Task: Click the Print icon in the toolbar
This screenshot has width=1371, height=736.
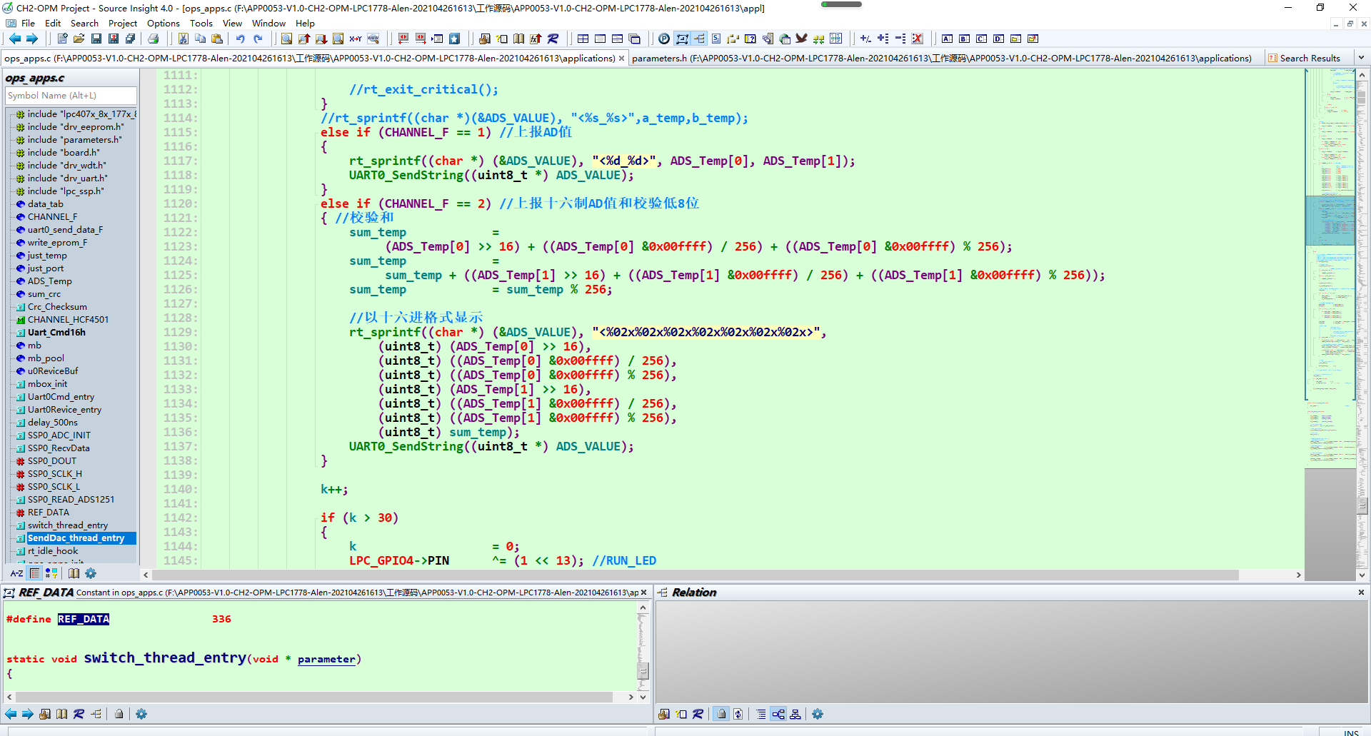Action: pos(153,39)
